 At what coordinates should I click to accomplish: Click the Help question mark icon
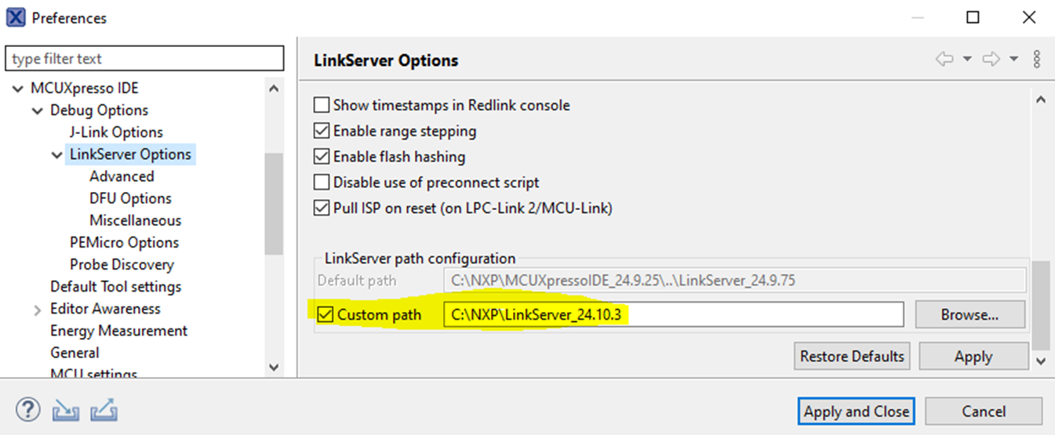point(27,410)
